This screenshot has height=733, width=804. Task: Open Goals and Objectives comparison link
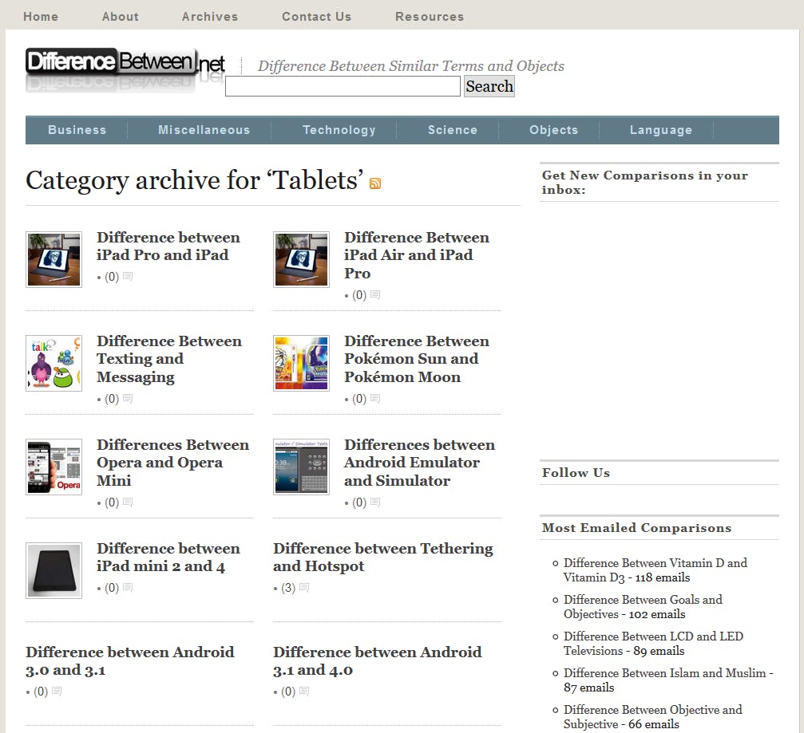pos(643,607)
